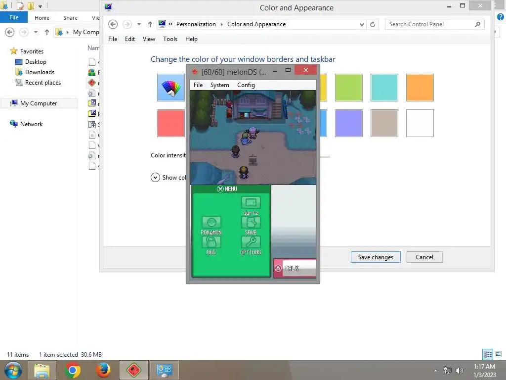The width and height of the screenshot is (506, 380).
Task: Refresh the Color and Appearance page
Action: [373, 25]
